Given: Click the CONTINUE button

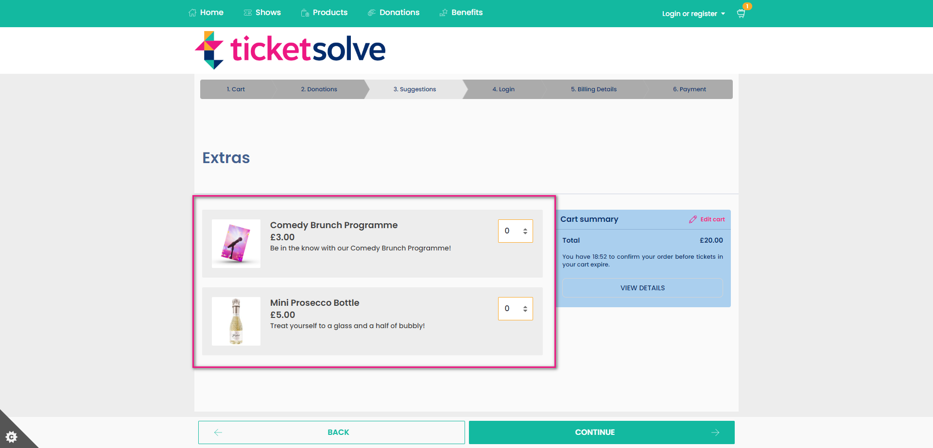Looking at the screenshot, I should coord(602,432).
